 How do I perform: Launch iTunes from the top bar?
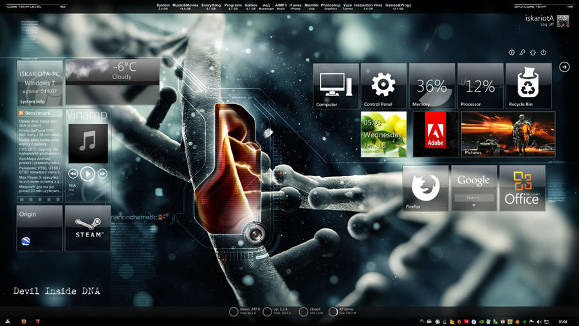point(295,6)
